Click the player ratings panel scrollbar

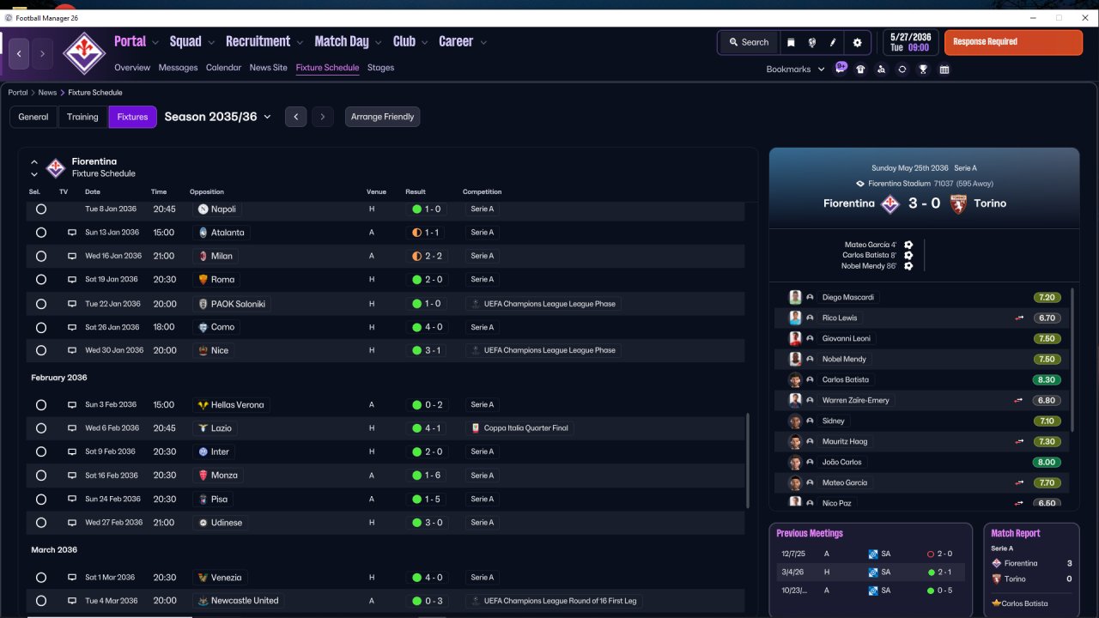pyautogui.click(x=1073, y=359)
